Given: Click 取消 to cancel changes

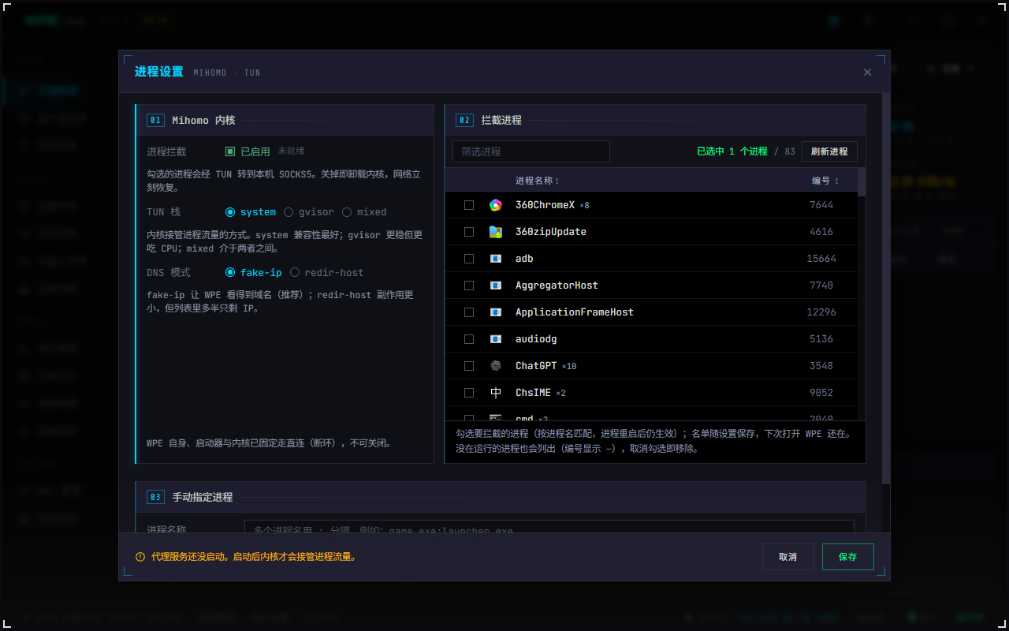Looking at the screenshot, I should [x=788, y=557].
